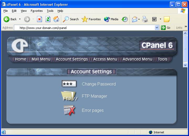Click the Error pages red X icon
Image resolution: width=189 pixels, height=136 pixels.
click(69, 110)
